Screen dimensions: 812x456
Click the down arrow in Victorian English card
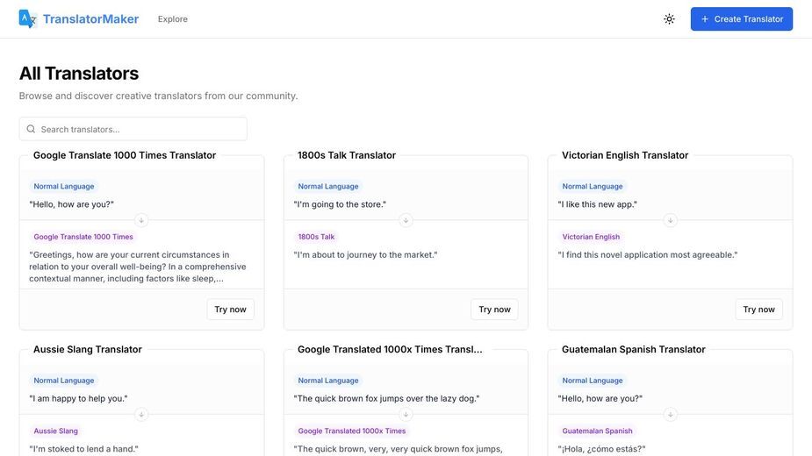(670, 220)
